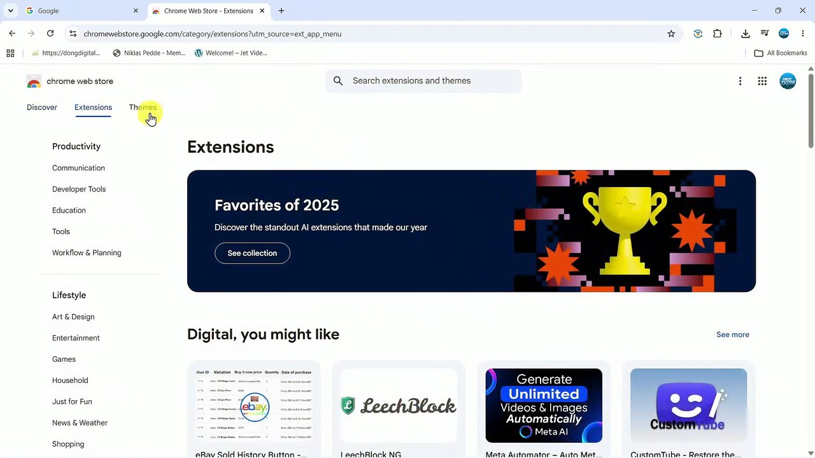Open the Productivity category heading
The width and height of the screenshot is (815, 458).
point(76,146)
